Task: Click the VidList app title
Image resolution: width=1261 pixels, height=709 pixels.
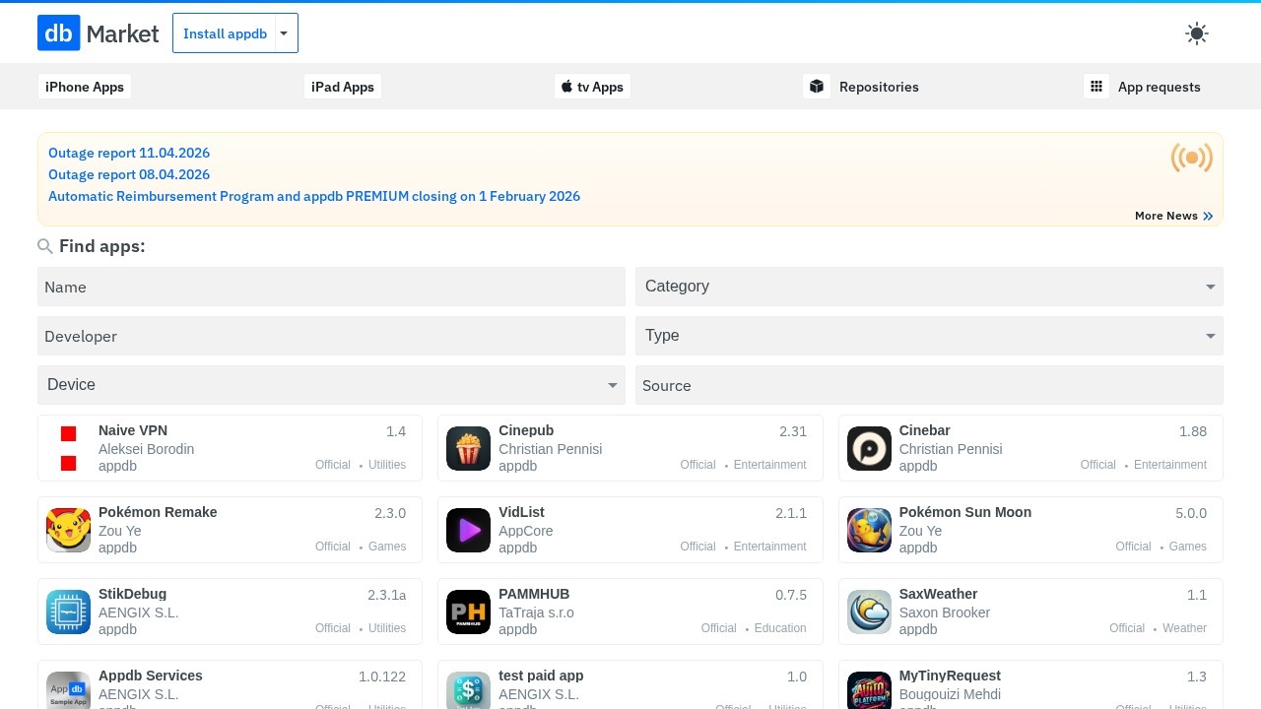Action: [521, 512]
